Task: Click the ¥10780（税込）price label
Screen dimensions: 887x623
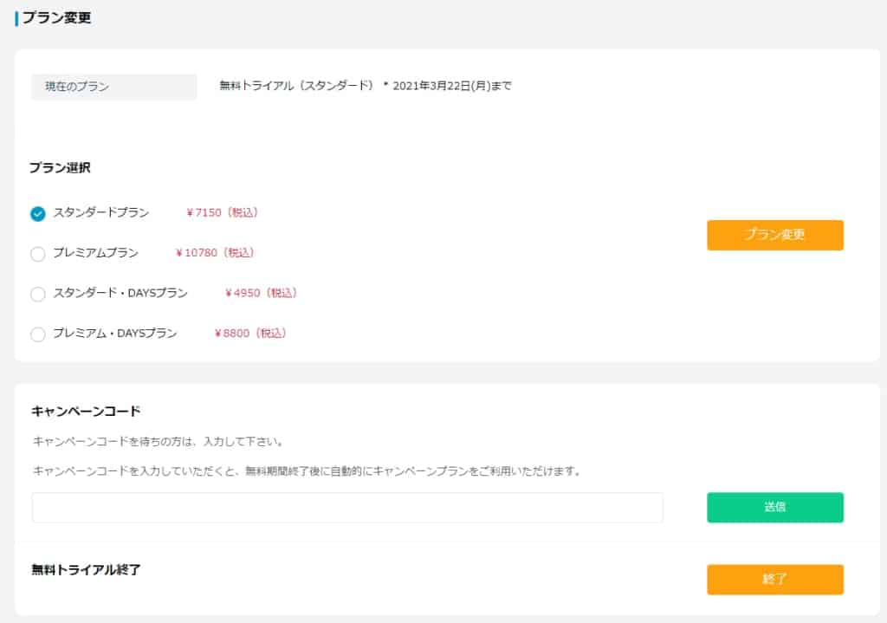Action: (x=214, y=253)
